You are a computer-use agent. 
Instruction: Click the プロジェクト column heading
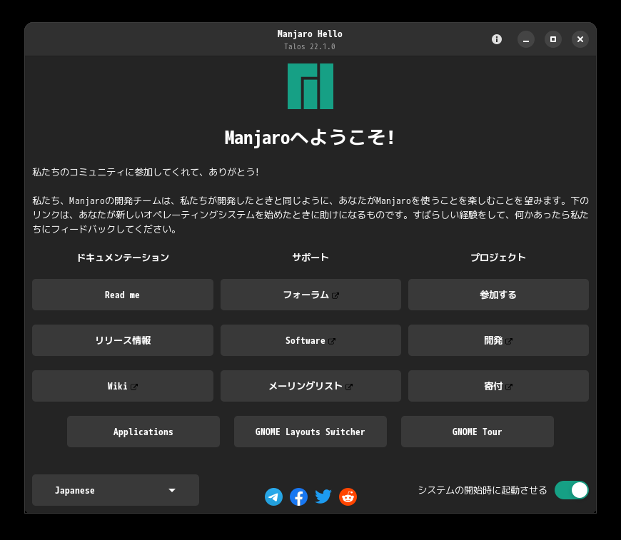(x=498, y=258)
